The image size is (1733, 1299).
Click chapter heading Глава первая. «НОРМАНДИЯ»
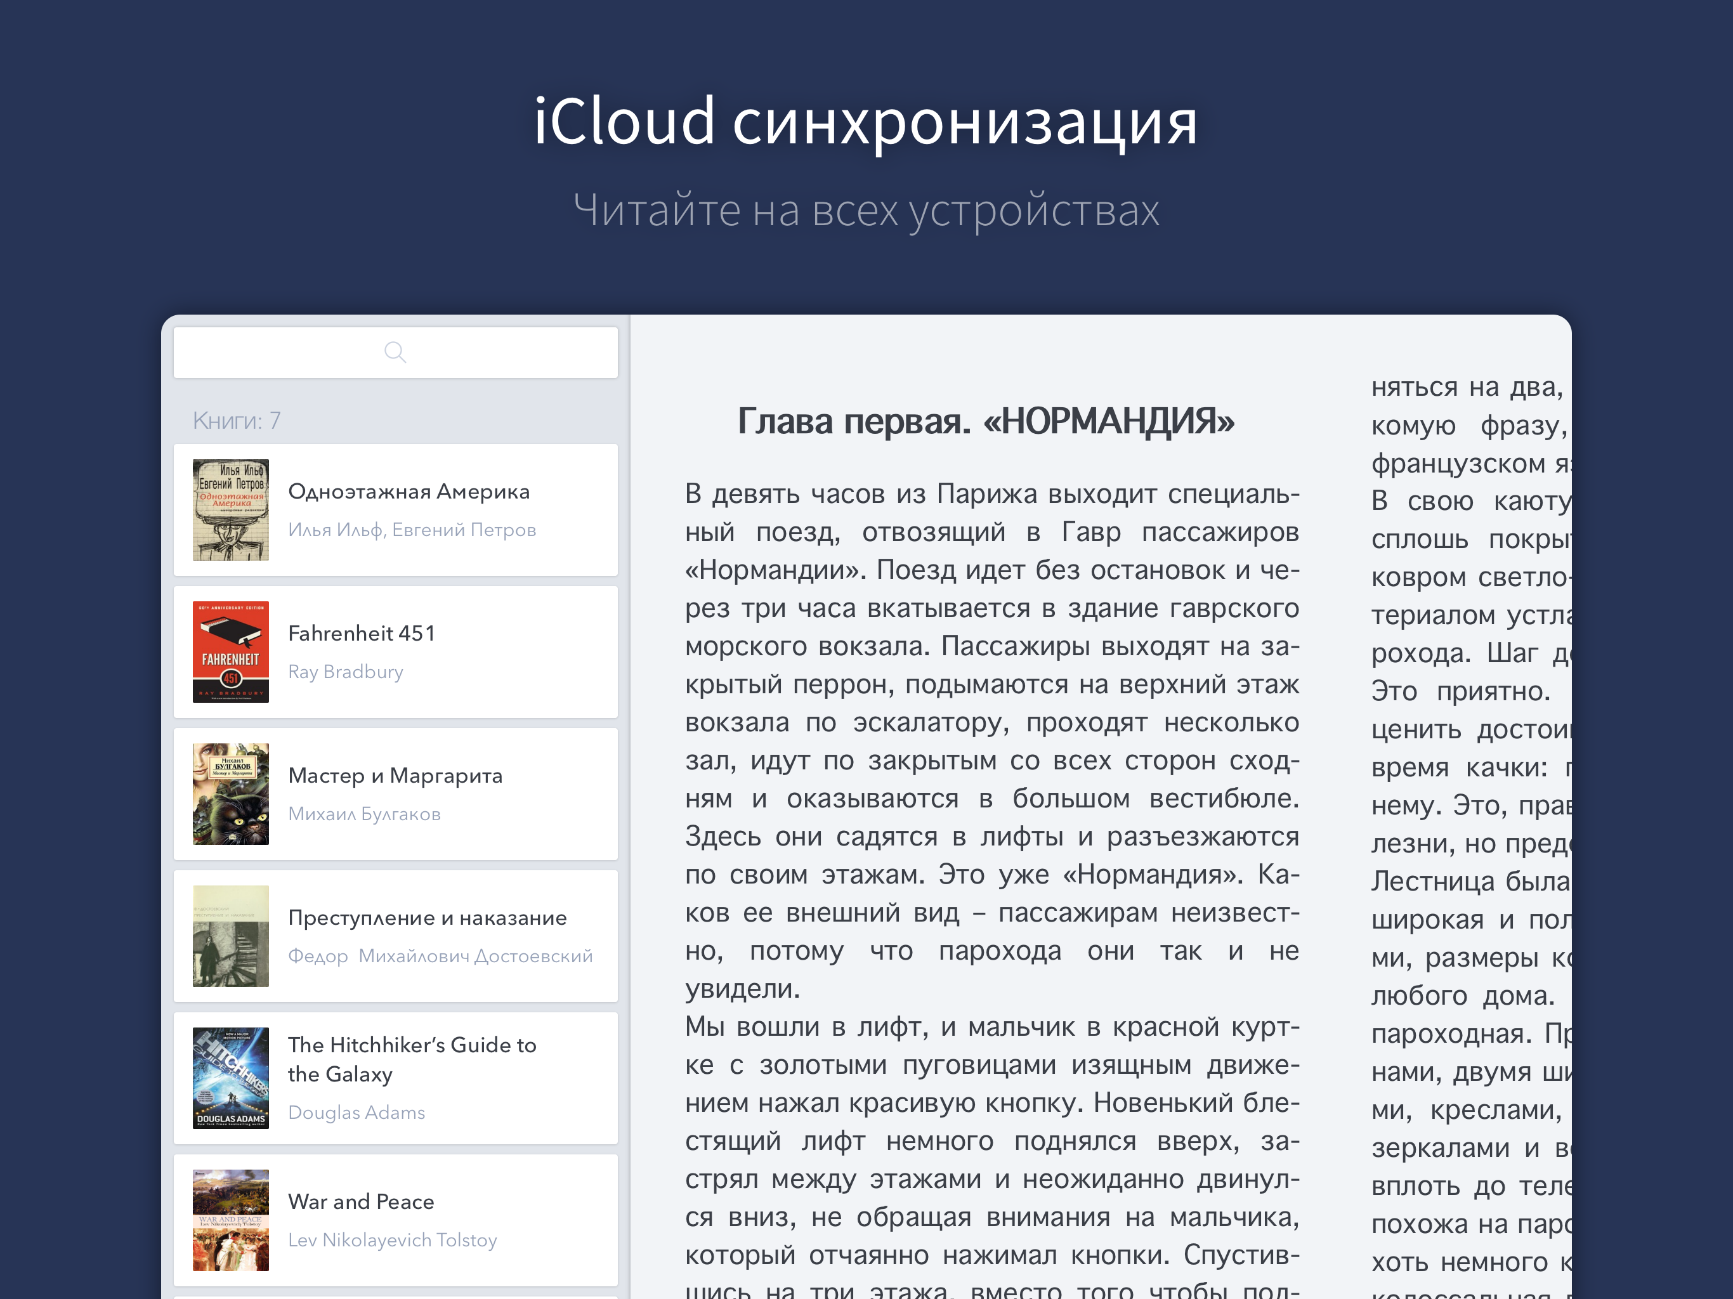tap(986, 422)
